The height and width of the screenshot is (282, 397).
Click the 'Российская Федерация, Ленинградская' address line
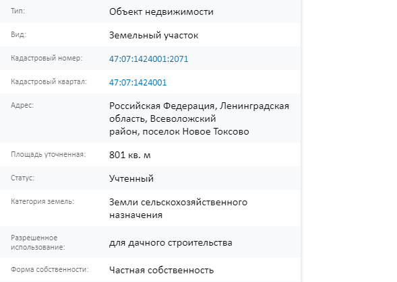click(x=199, y=106)
